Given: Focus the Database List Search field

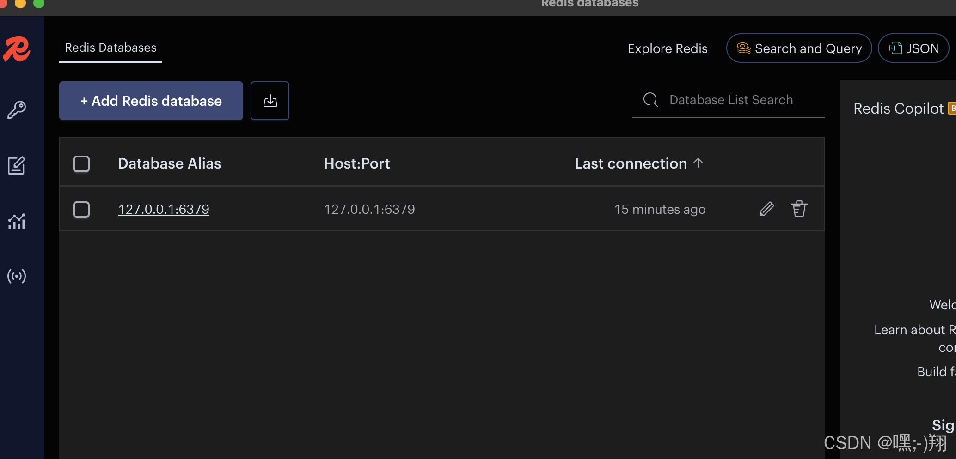Looking at the screenshot, I should tap(729, 100).
